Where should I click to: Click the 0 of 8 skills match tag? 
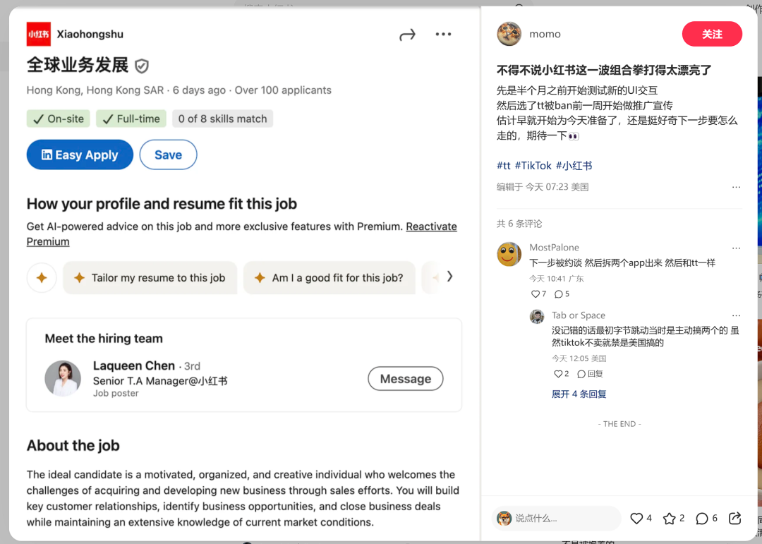coord(222,119)
